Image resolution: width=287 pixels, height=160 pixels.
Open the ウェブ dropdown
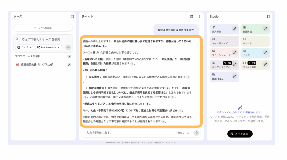(x=25, y=47)
